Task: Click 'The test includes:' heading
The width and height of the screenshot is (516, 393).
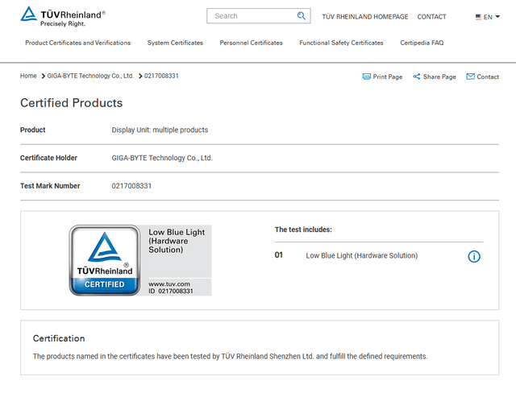Action: point(303,230)
